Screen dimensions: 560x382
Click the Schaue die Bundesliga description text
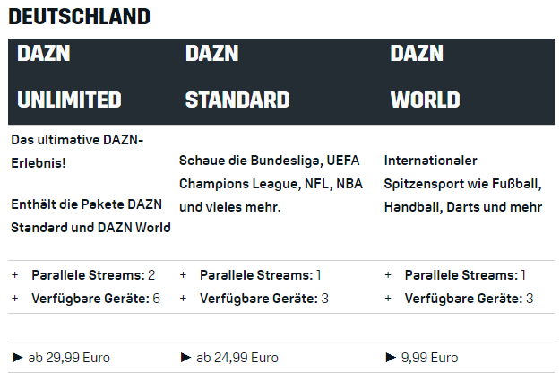point(268,183)
